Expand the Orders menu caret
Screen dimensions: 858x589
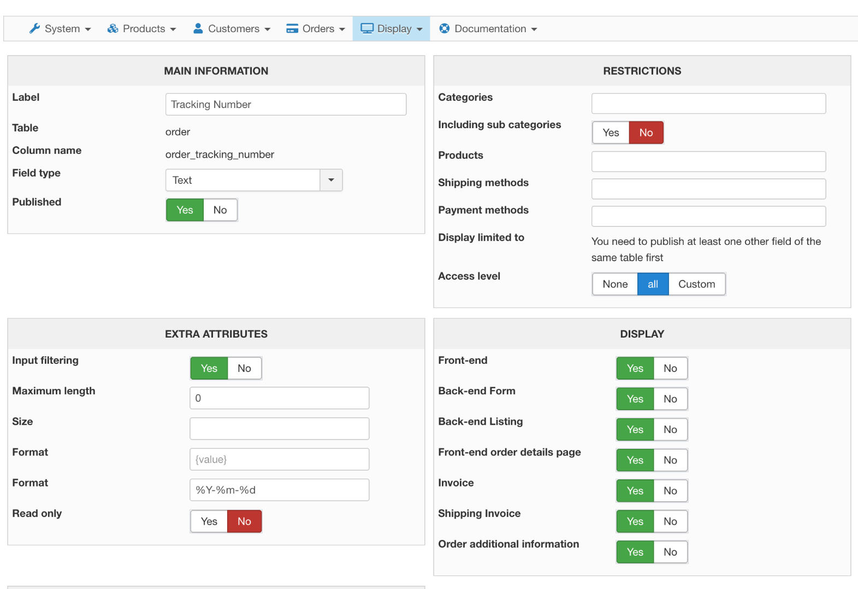[x=342, y=29]
